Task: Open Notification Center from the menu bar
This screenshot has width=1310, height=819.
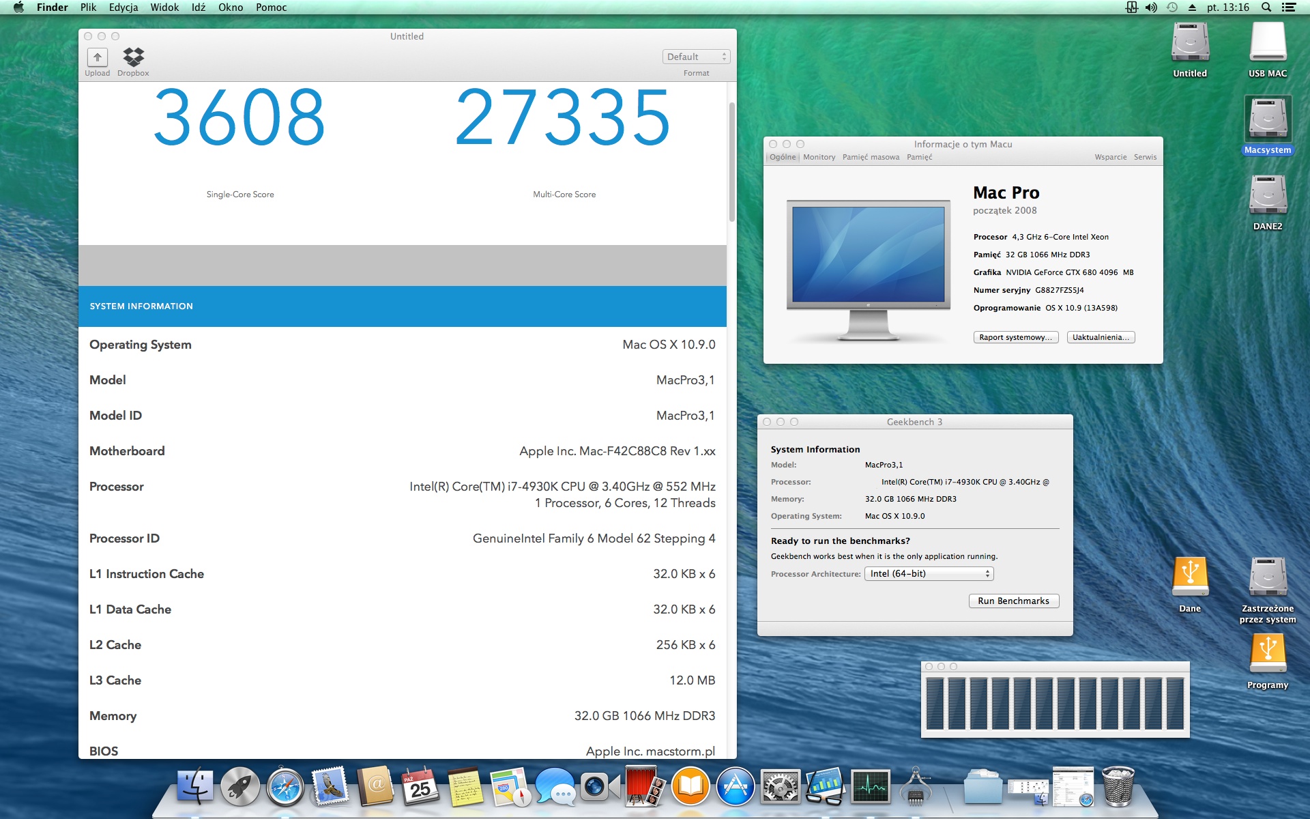Action: coord(1288,8)
